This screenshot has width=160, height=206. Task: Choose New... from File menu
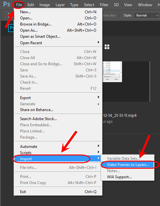click(x=58, y=12)
